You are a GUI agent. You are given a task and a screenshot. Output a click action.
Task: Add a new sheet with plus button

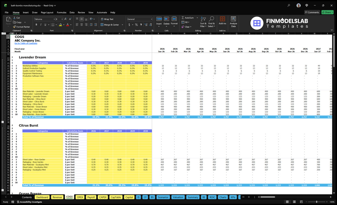pyautogui.click(x=249, y=197)
